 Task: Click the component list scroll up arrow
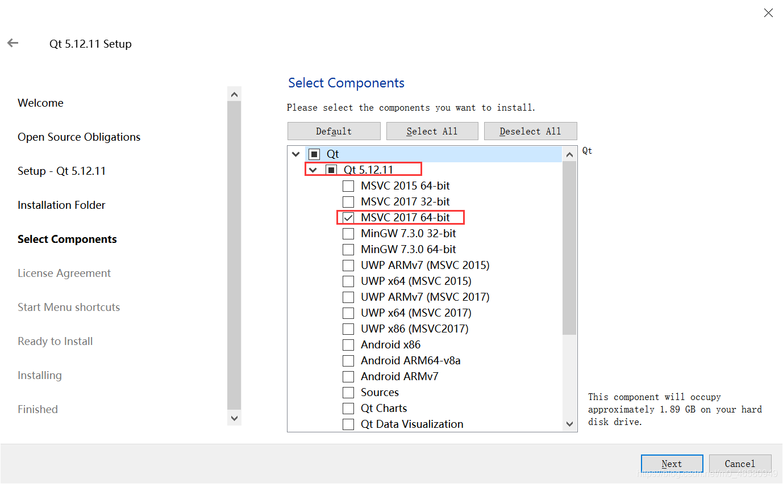coord(570,154)
